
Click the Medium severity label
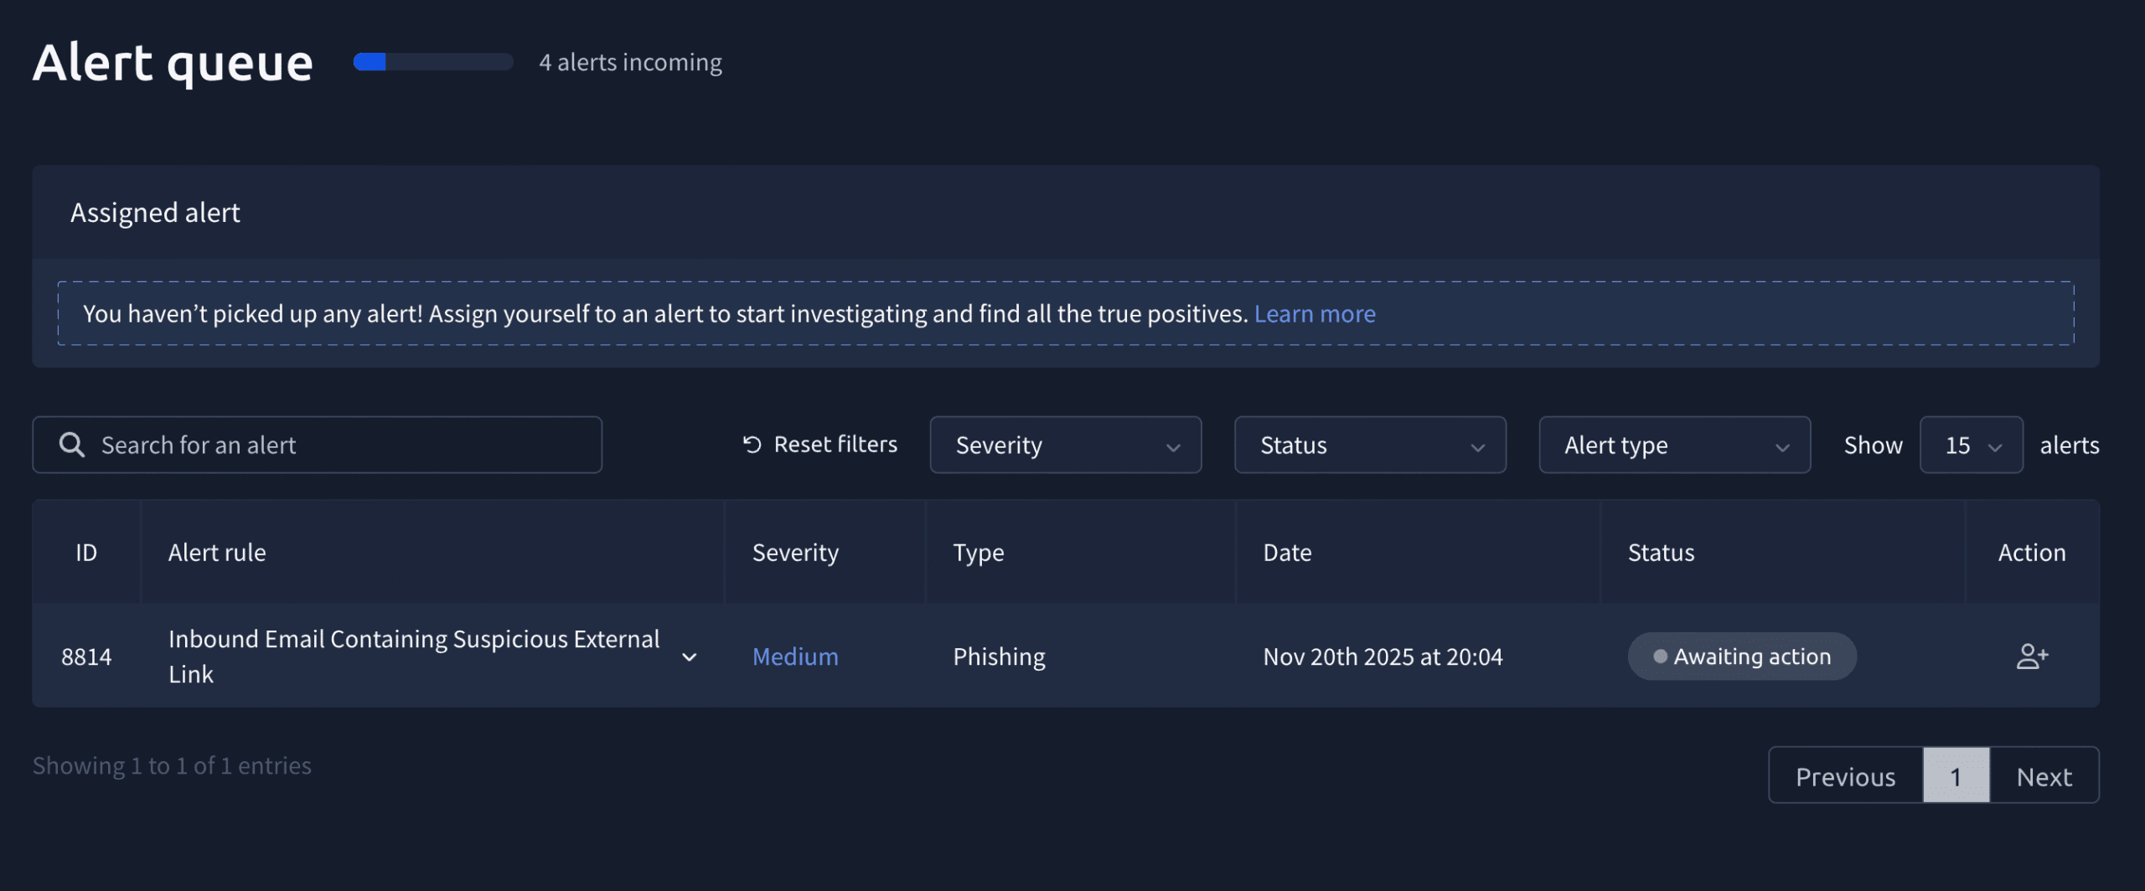tap(794, 657)
